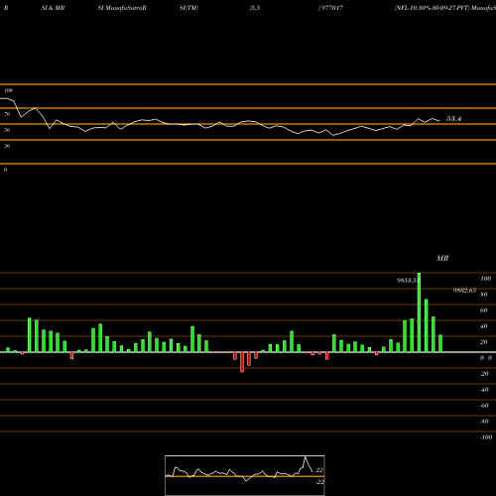Click the -20 label on MR axis

tap(484, 374)
